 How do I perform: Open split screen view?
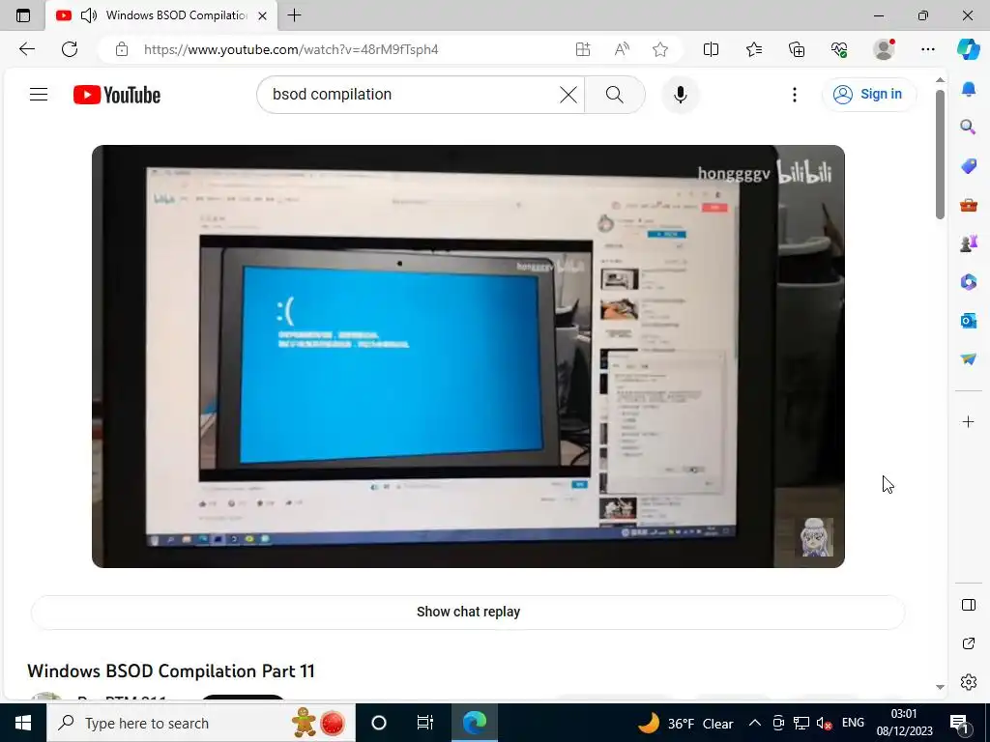pos(711,49)
